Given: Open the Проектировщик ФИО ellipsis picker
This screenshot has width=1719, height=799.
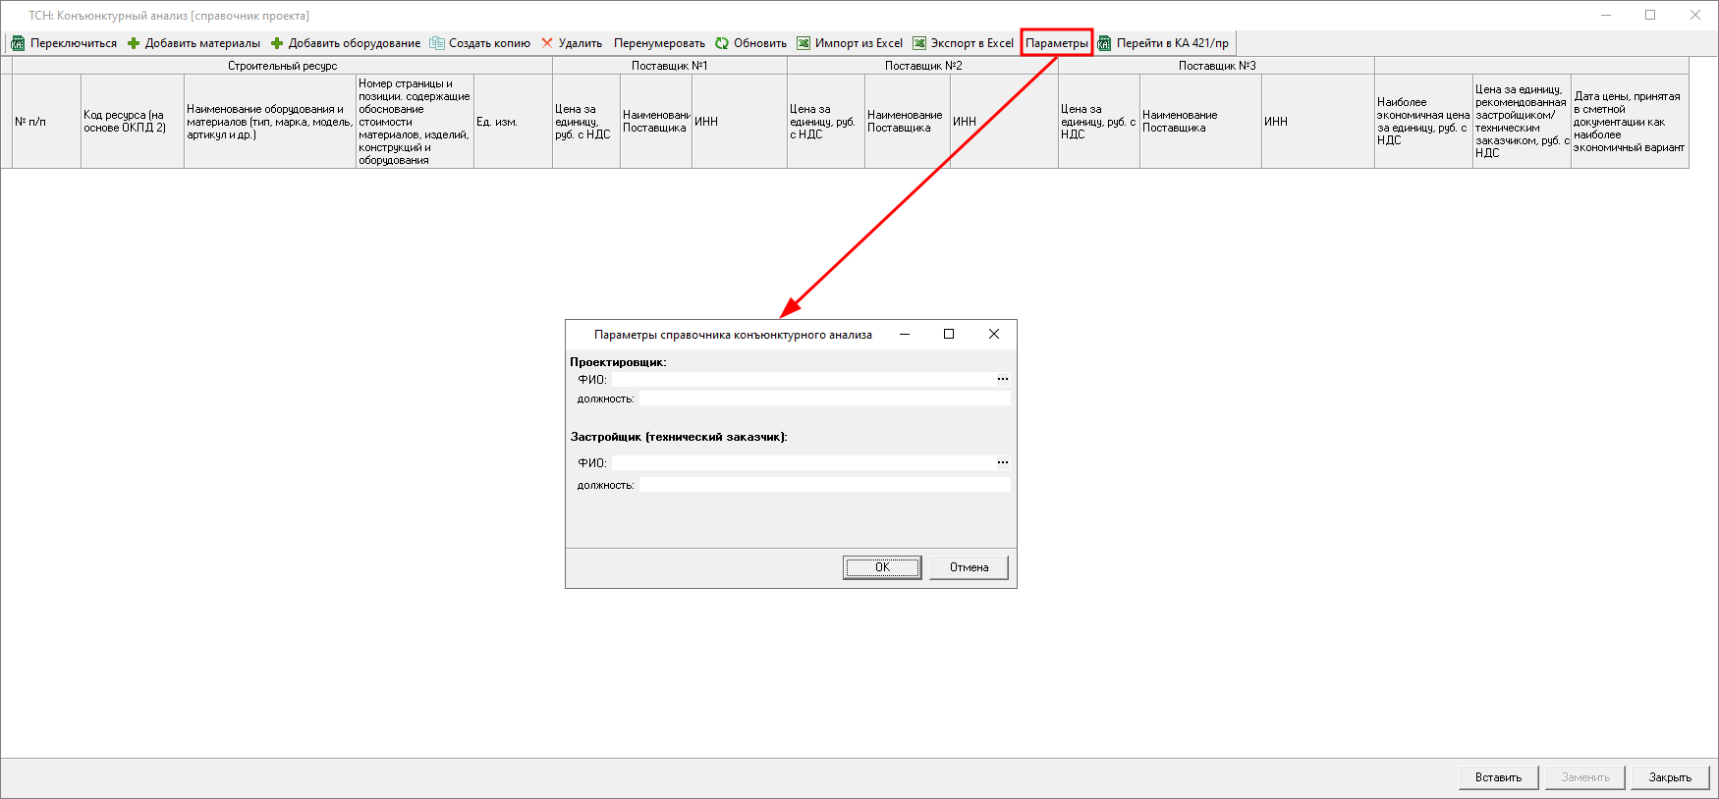Looking at the screenshot, I should (x=1002, y=379).
